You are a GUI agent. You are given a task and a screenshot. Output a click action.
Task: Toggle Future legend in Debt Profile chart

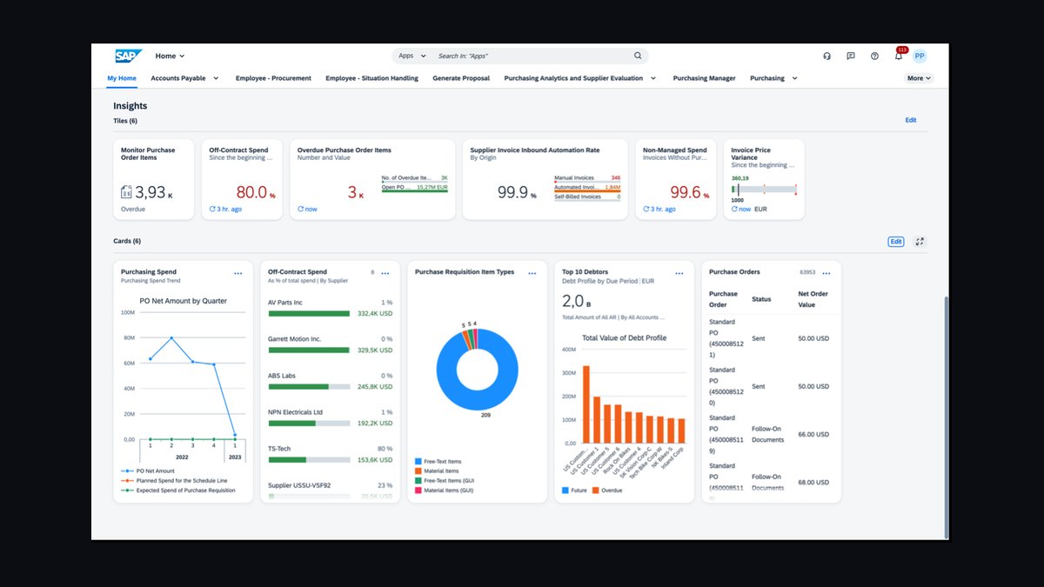pyautogui.click(x=573, y=490)
